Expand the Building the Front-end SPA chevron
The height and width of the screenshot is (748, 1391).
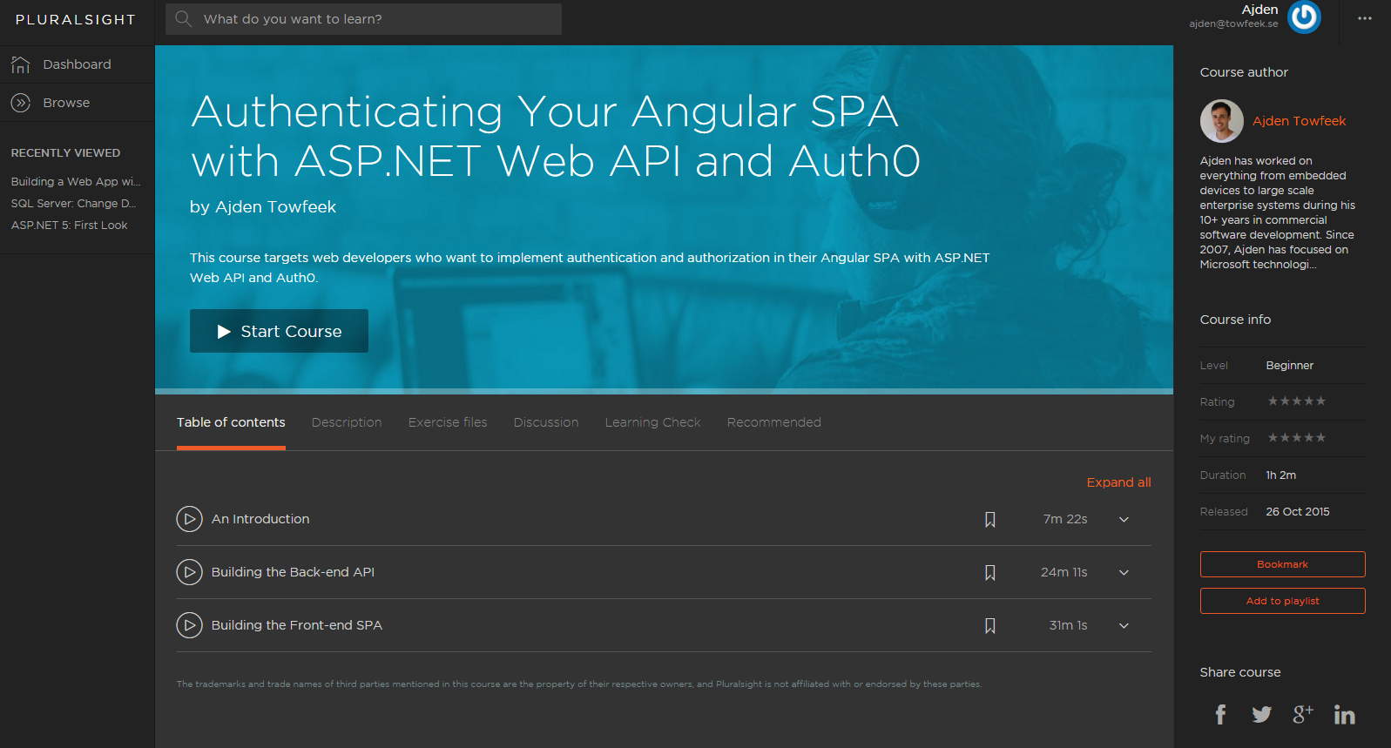[x=1124, y=626]
